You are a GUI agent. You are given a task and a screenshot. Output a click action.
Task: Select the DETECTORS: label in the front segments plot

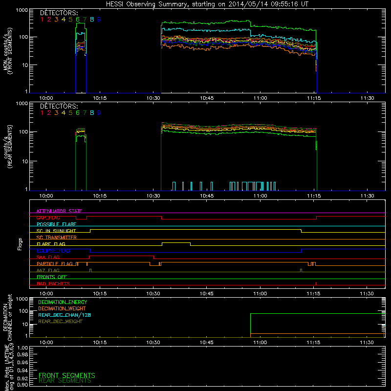point(59,13)
